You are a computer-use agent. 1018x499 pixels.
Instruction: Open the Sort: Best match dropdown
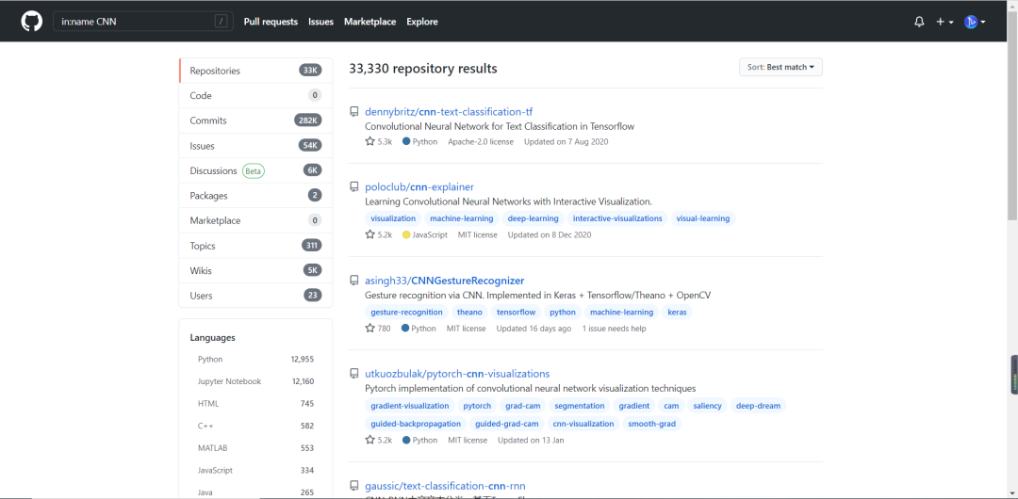(780, 67)
